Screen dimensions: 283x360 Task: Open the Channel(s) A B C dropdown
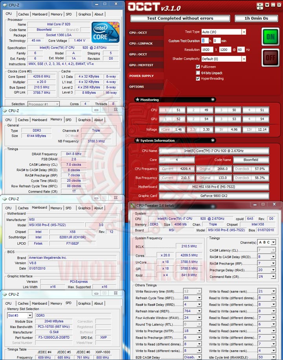(273, 242)
